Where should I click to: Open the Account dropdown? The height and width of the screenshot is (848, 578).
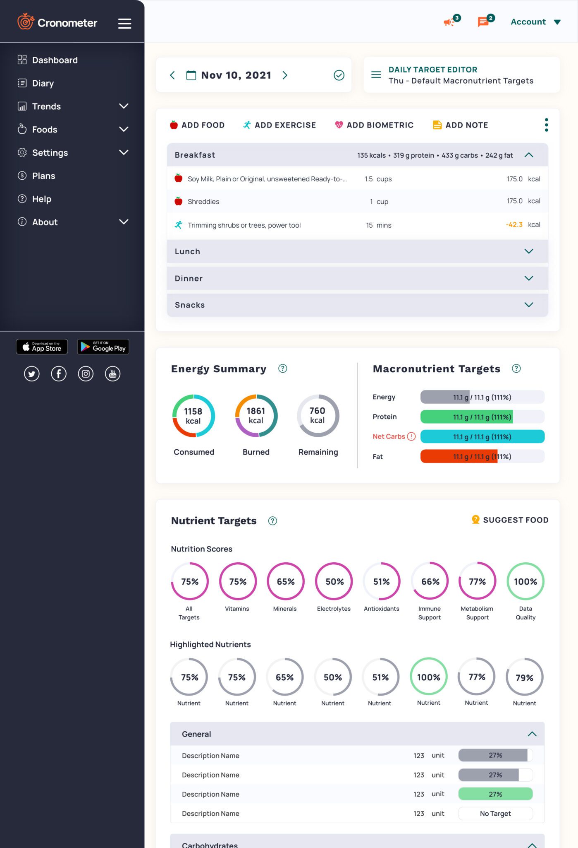(x=535, y=22)
